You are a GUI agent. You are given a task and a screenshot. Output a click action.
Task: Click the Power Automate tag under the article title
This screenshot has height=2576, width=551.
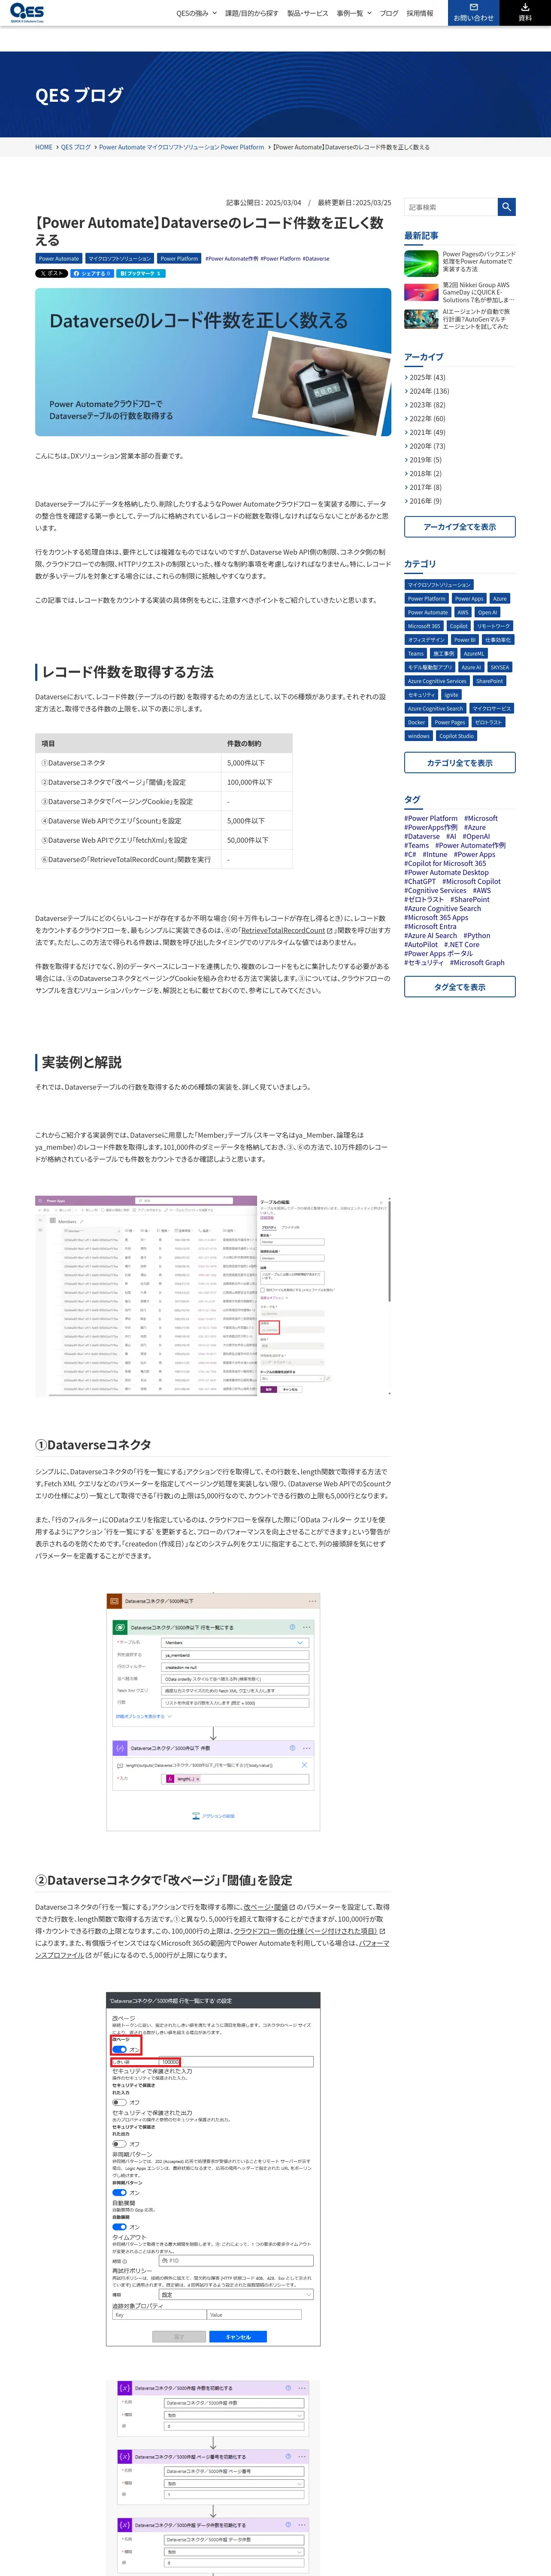point(59,258)
